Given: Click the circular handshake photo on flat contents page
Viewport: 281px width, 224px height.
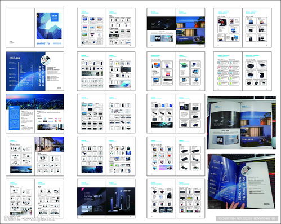Looking at the screenshot, I should point(46,60).
